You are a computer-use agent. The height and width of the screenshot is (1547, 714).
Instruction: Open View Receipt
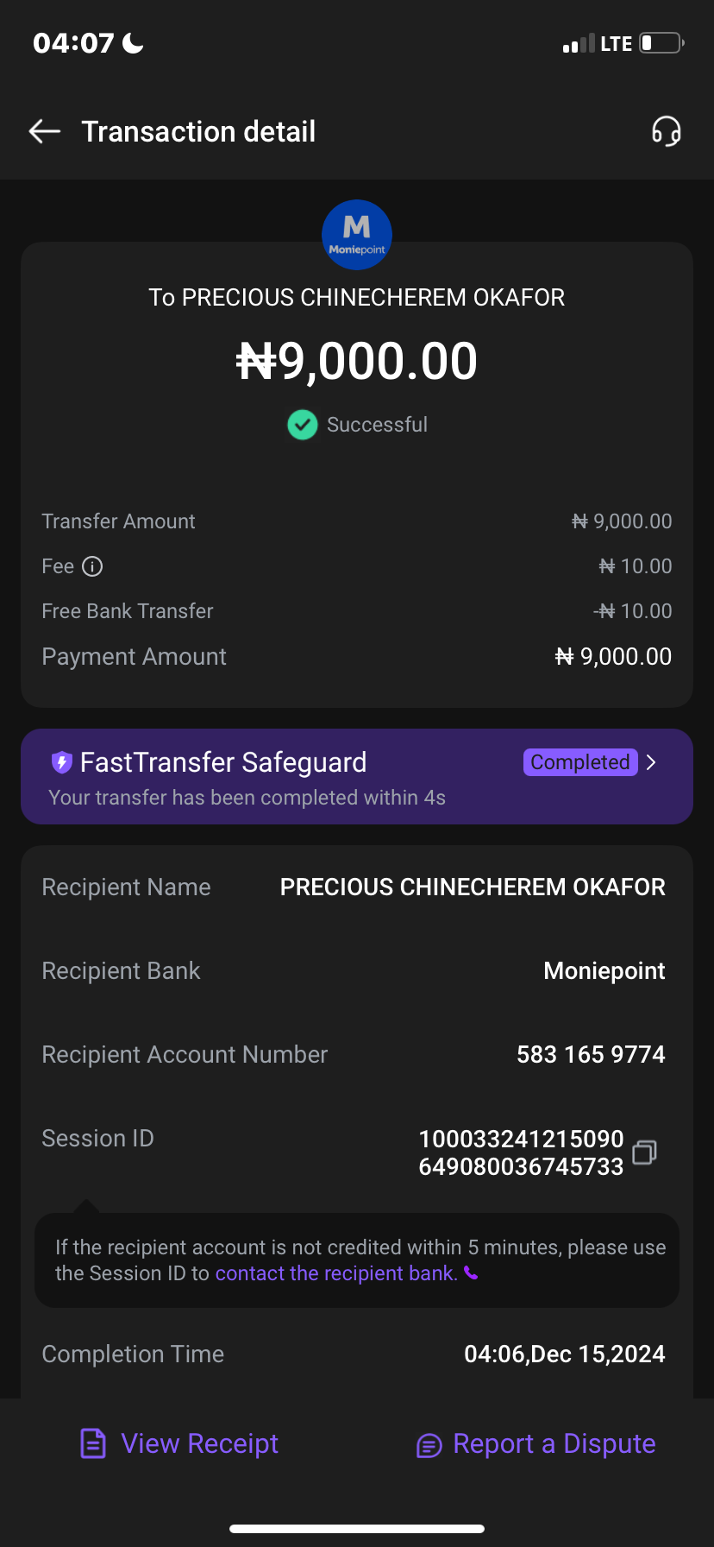pos(200,1443)
